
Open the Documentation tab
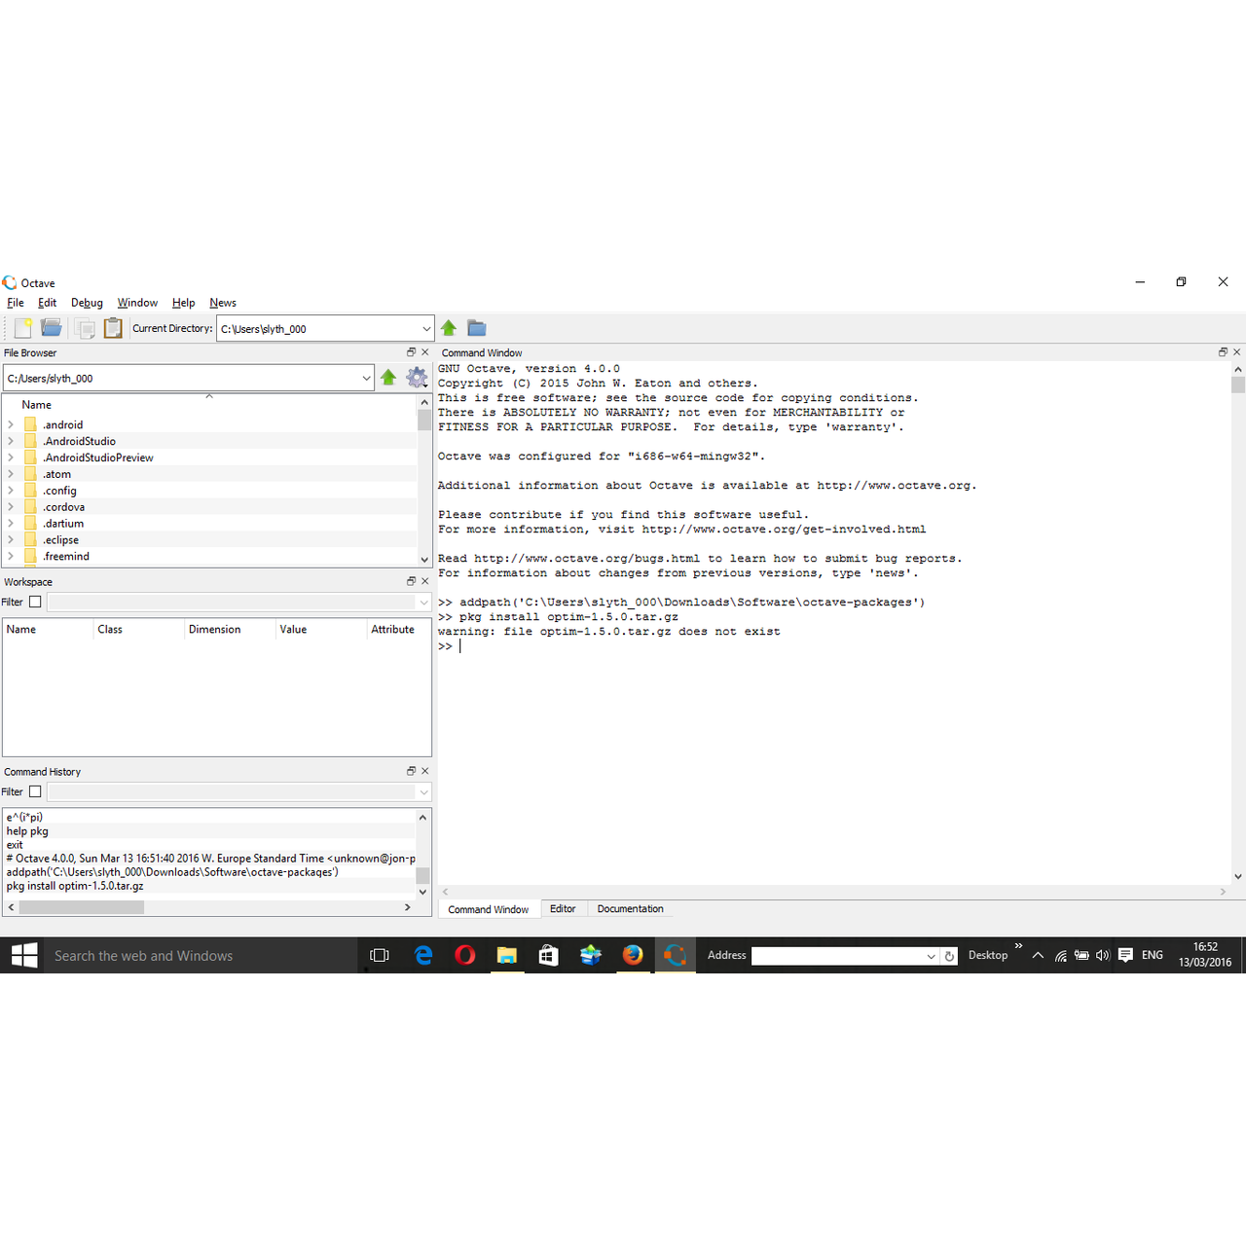click(630, 908)
